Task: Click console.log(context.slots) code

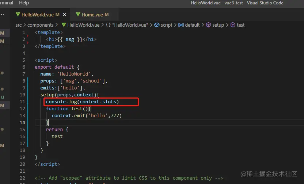Action: click(x=83, y=102)
